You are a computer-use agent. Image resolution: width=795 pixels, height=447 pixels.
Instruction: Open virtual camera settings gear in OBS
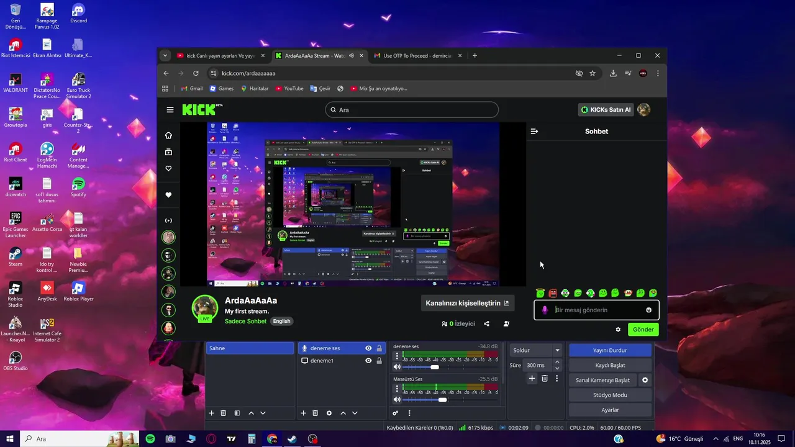click(645, 380)
